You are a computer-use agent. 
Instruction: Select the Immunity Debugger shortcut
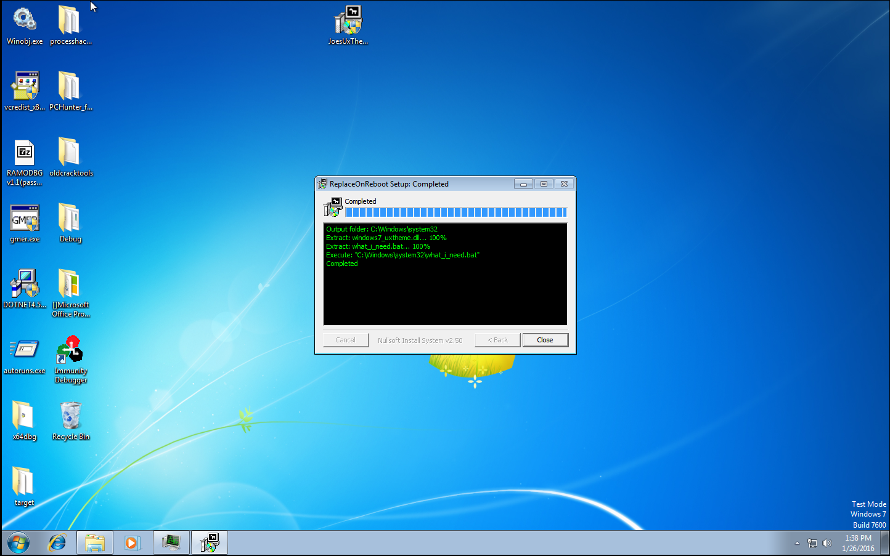pyautogui.click(x=70, y=360)
